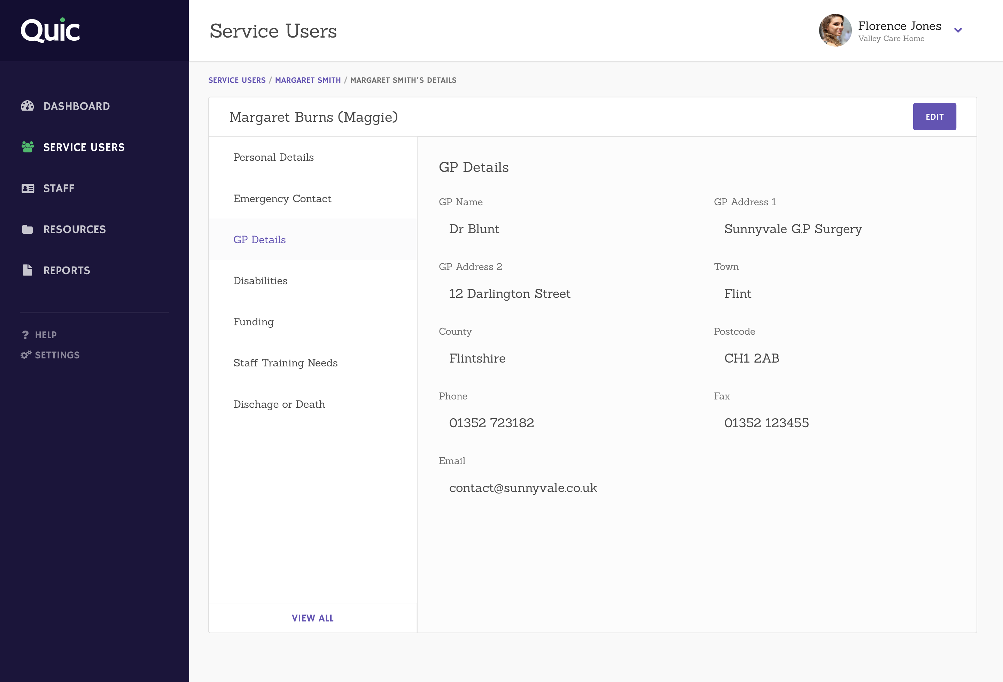The height and width of the screenshot is (682, 1003).
Task: Select Service Users in the sidebar
Action: click(x=84, y=147)
